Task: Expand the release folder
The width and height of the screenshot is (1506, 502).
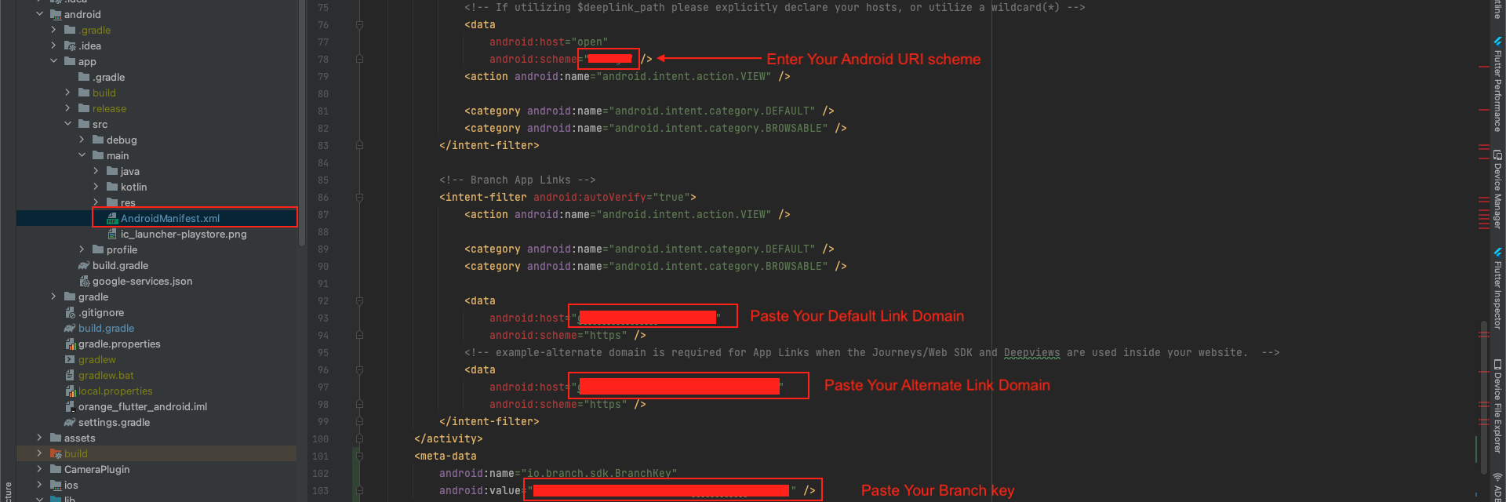Action: pyautogui.click(x=67, y=109)
